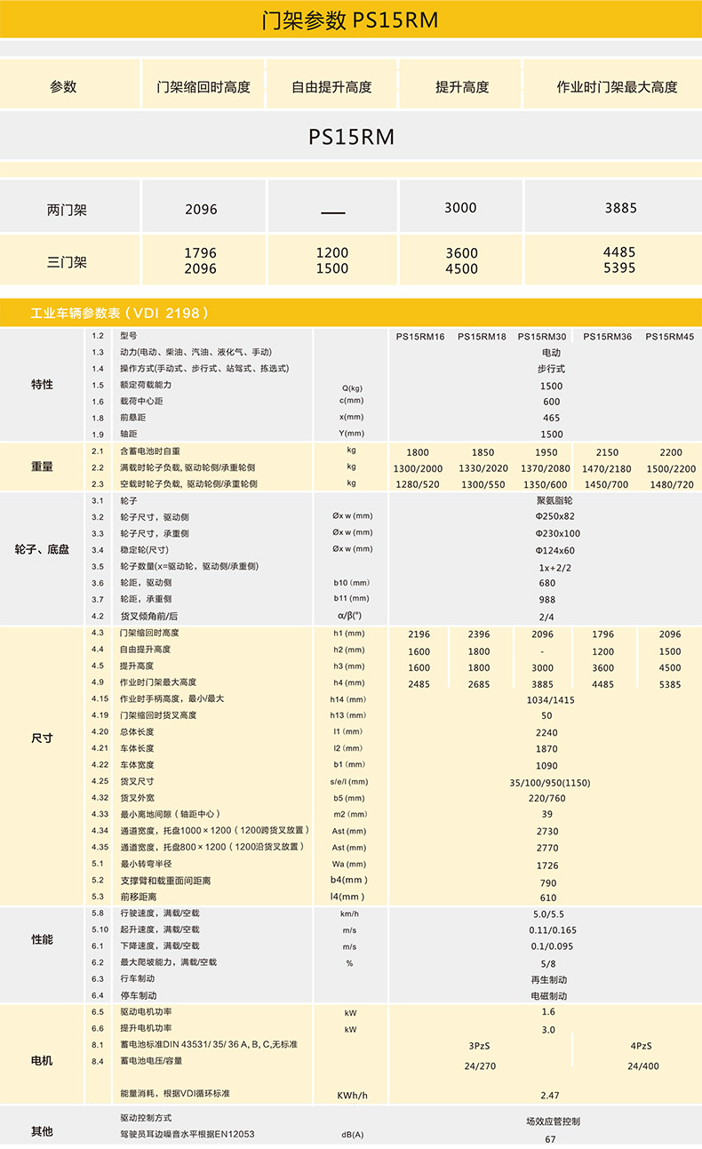Viewport: 702px width, 1149px height.
Task: Select the 三门架 row label
Action: tap(67, 262)
